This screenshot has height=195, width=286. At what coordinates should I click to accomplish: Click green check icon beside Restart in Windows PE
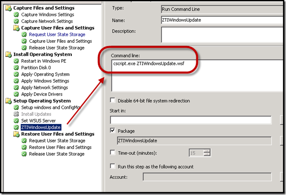coord(16,61)
